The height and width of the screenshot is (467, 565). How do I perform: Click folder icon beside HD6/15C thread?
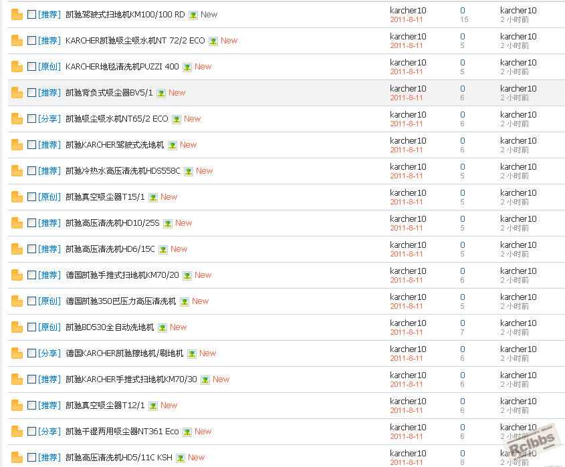click(x=17, y=249)
